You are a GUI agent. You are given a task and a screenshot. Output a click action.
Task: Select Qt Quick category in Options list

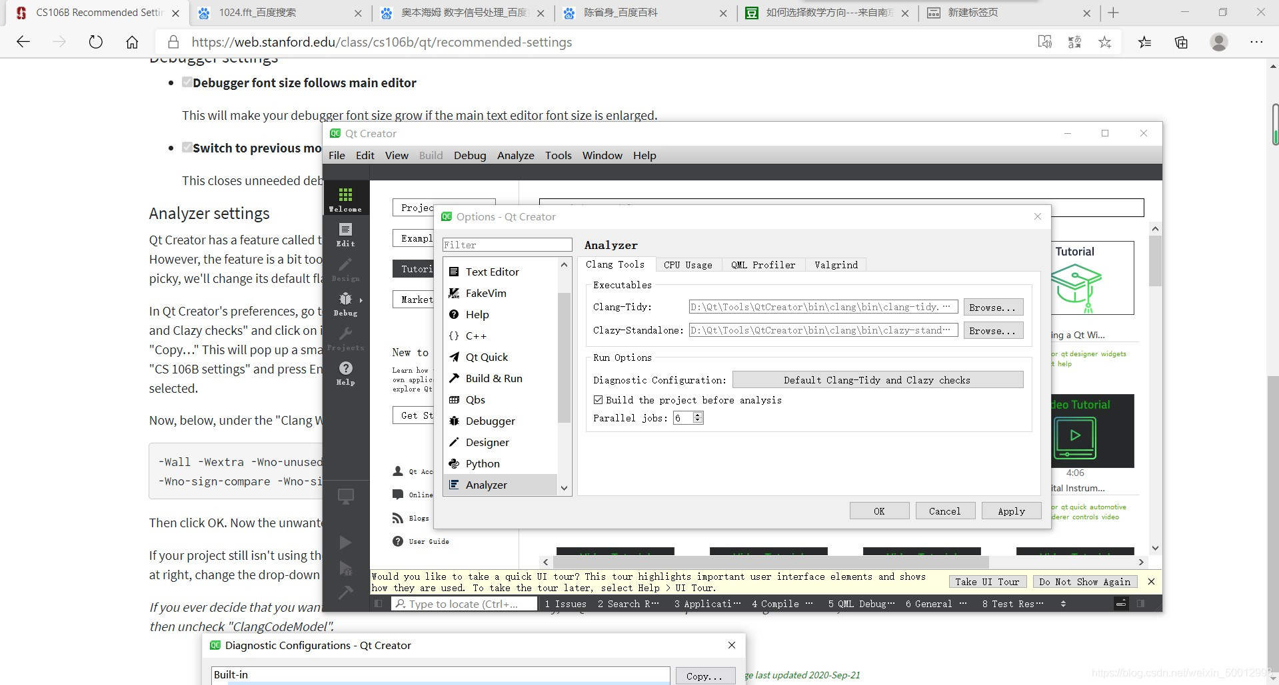500,357
